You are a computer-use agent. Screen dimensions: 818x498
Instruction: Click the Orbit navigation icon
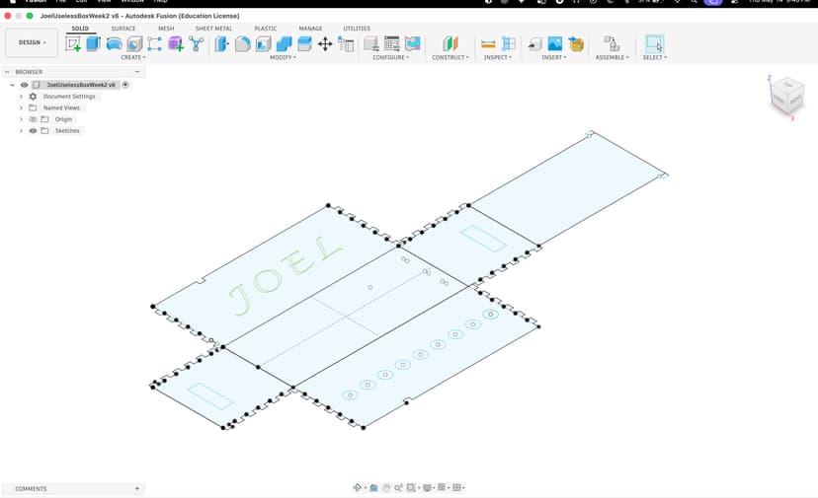pyautogui.click(x=358, y=487)
